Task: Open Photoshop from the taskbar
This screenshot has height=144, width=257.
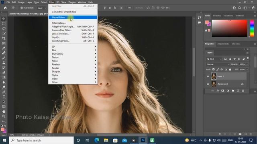Action: coord(143,140)
